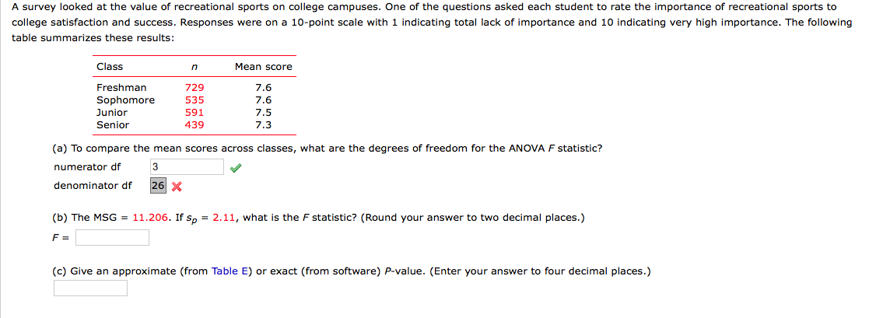869x318 pixels.
Task: Click the Class column header
Action: 110,67
